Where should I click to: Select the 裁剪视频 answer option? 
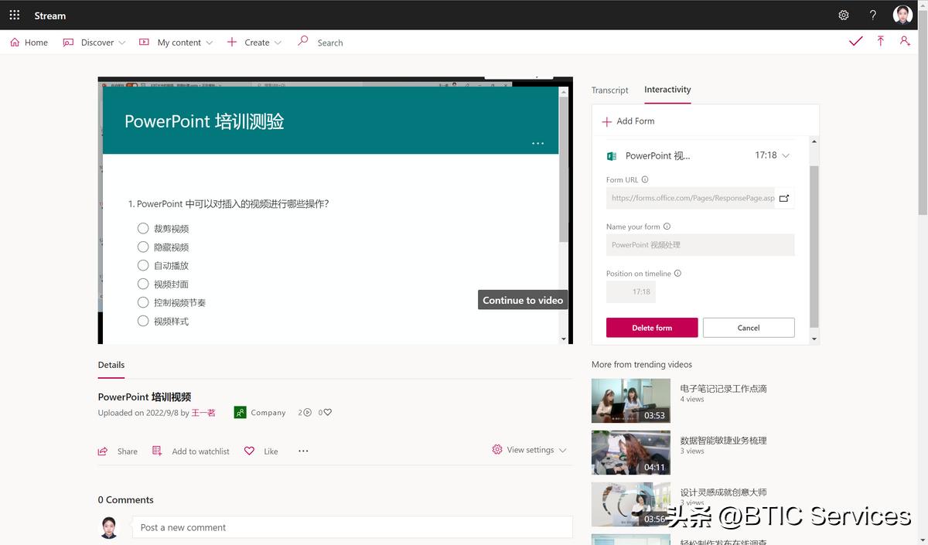[142, 228]
